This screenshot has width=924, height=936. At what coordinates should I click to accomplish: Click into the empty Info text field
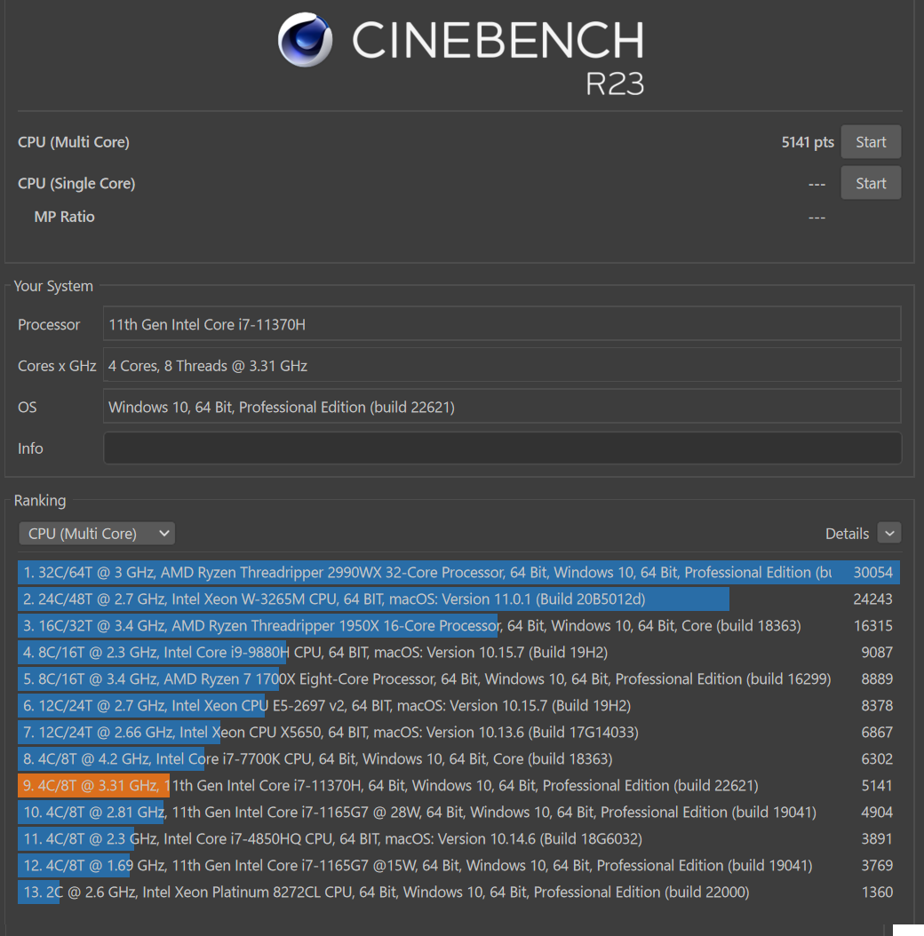502,448
